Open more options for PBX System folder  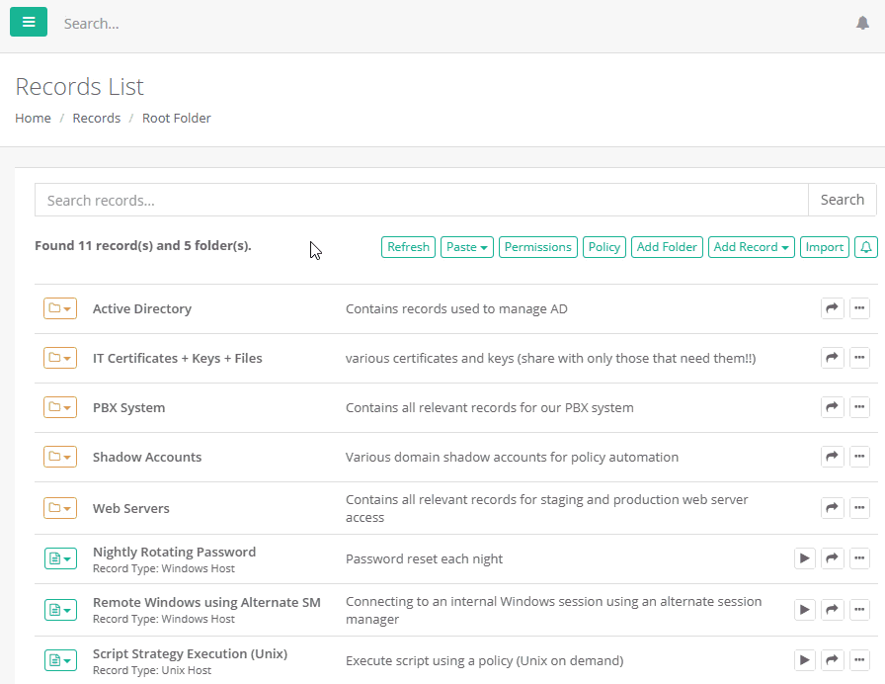[859, 407]
